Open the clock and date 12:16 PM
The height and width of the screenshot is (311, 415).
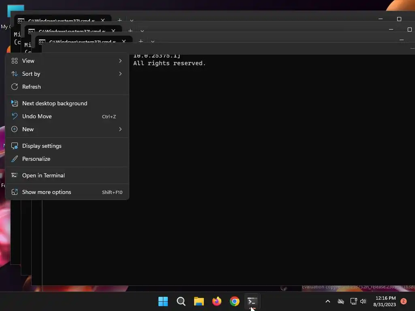point(385,301)
